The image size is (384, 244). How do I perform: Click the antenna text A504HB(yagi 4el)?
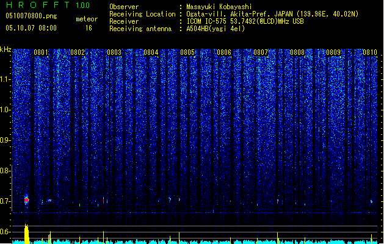point(216,29)
